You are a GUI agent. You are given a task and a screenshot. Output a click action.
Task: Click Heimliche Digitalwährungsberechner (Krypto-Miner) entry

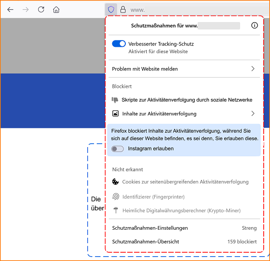(181, 210)
